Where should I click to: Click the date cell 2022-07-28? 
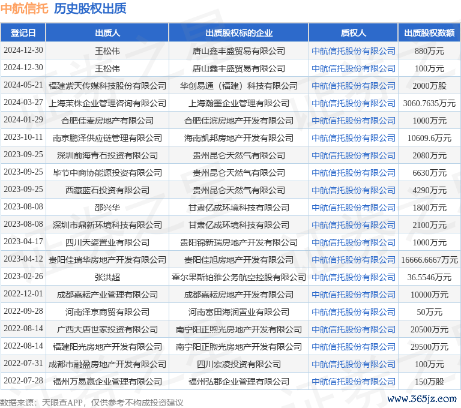23,380
